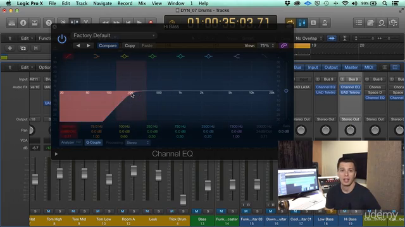Viewport: 405px width, 227px height.
Task: Toggle the blue 2500 Hz bell band
Action: click(208, 56)
